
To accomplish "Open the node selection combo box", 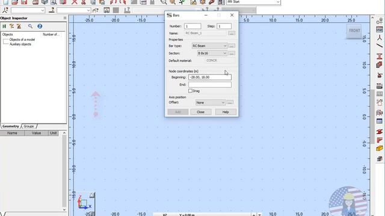I will tap(28, 10).
